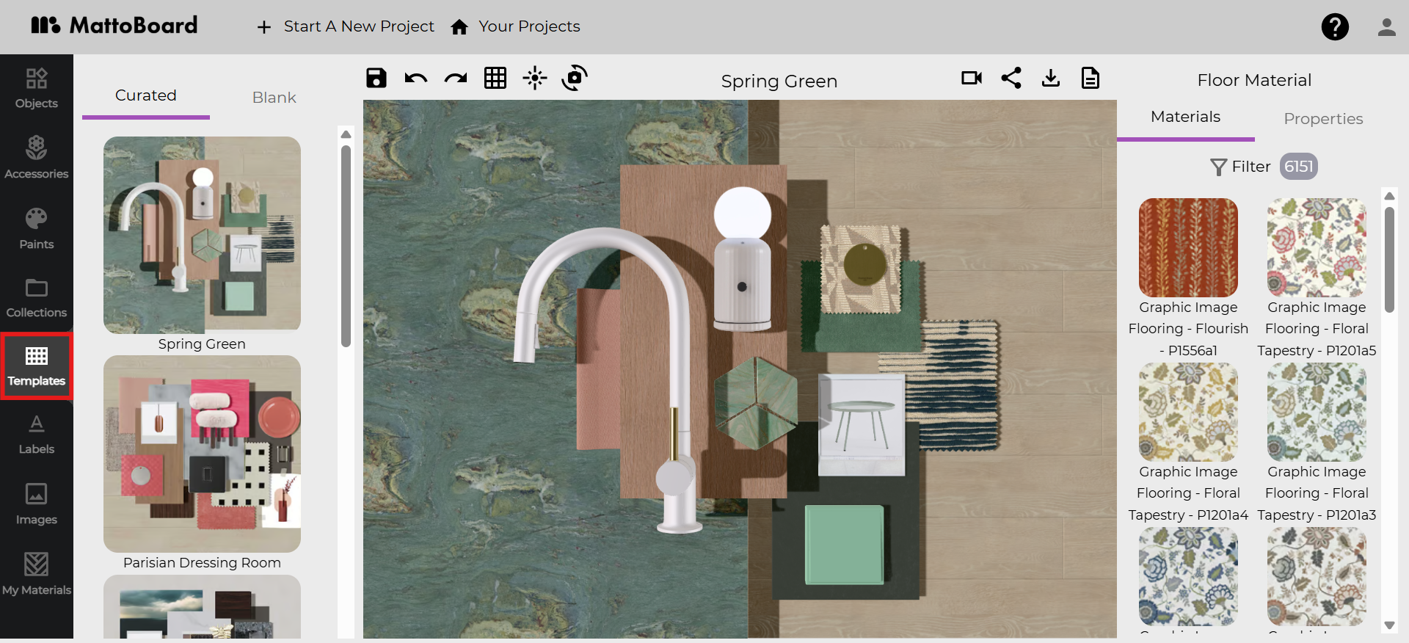Adjust lighting with the sun icon
Image resolution: width=1409 pixels, height=643 pixels.
point(535,78)
